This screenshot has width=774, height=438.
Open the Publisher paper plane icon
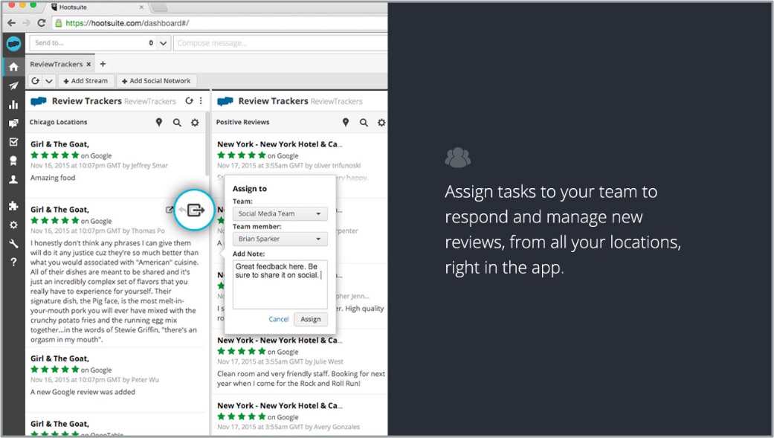13,86
